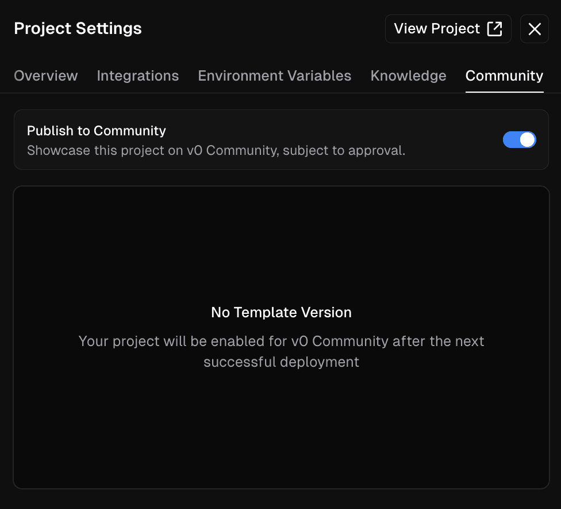Viewport: 561px width, 509px height.
Task: Open the Overview tab
Action: click(x=45, y=75)
